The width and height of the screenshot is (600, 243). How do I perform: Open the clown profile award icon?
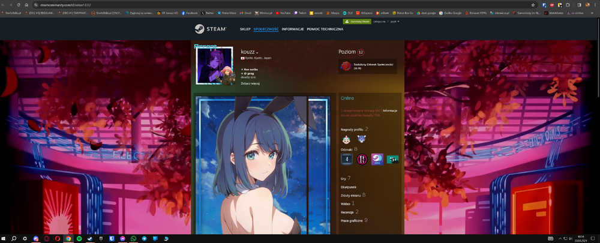346,139
